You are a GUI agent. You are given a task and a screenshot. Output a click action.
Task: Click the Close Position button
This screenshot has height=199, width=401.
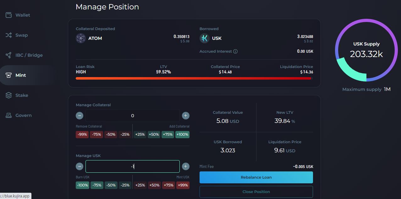point(256,192)
